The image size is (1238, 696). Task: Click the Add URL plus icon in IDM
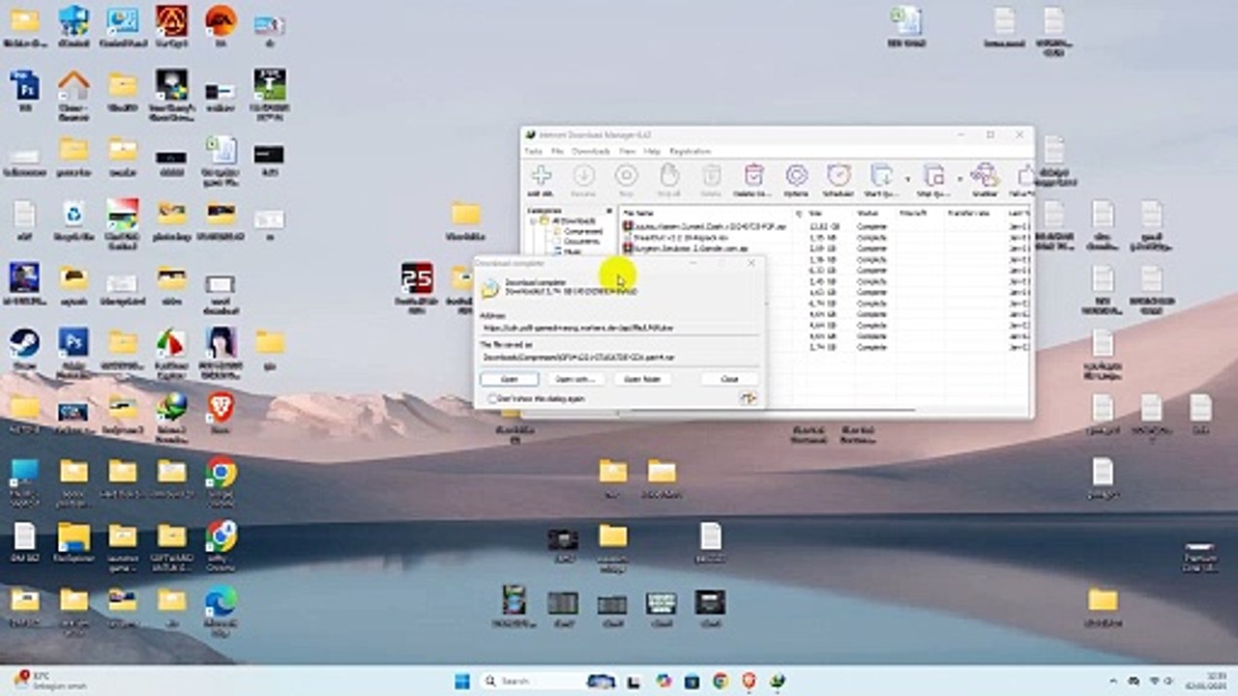coord(542,175)
